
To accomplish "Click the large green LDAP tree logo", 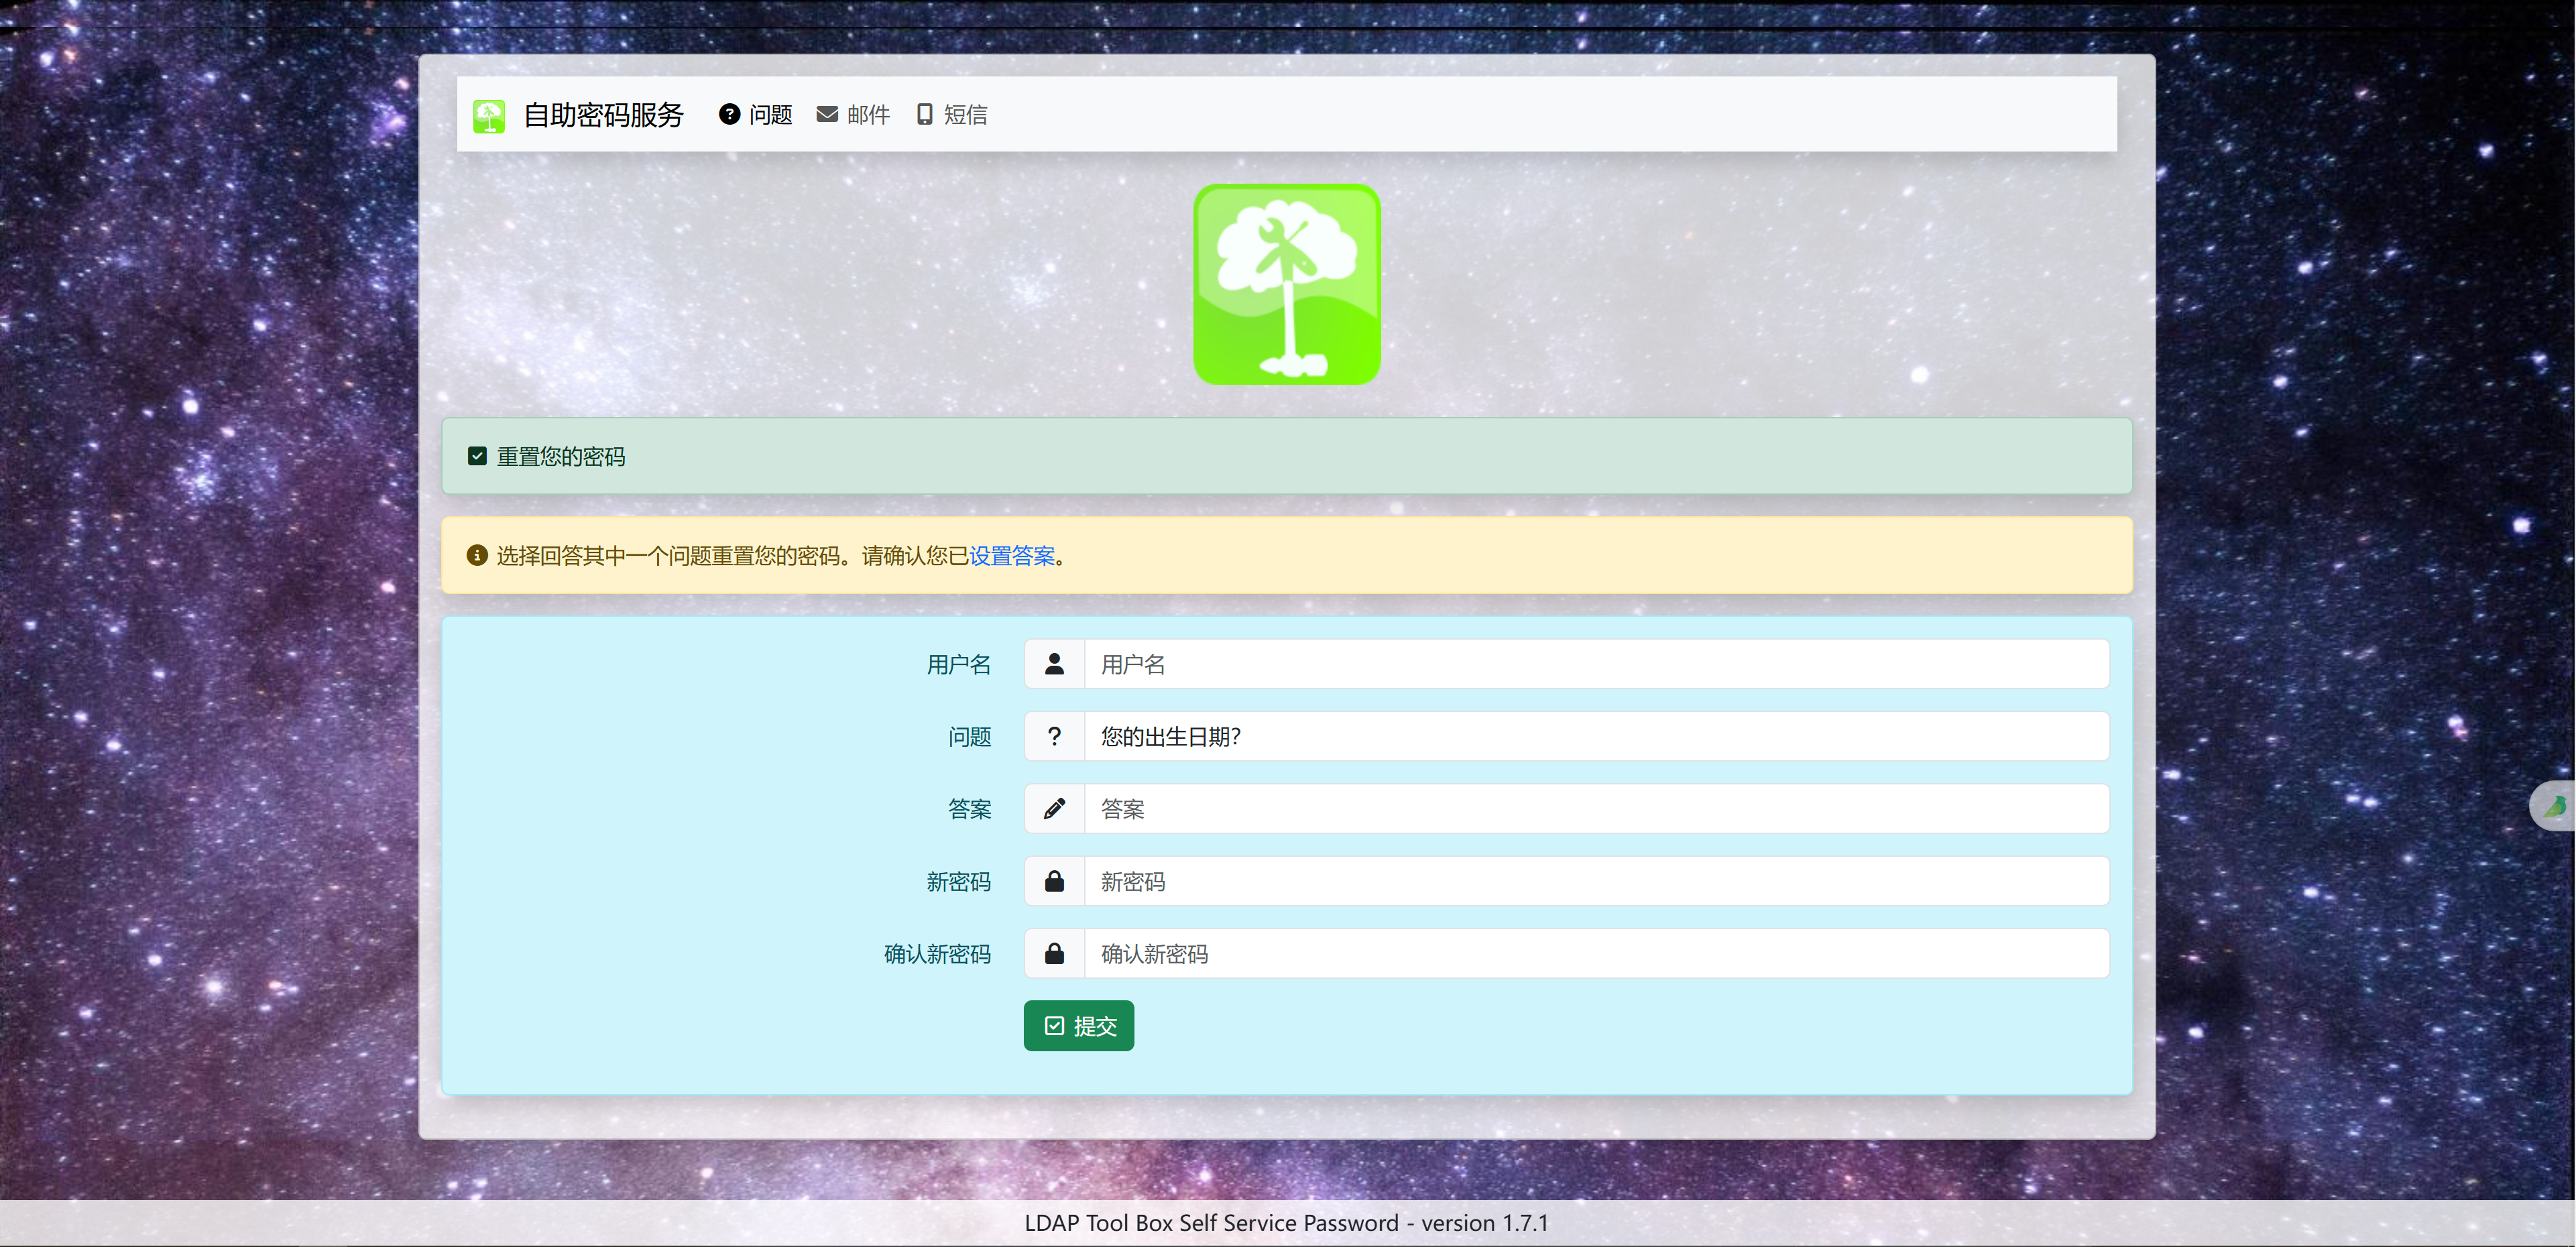I will (x=1287, y=284).
